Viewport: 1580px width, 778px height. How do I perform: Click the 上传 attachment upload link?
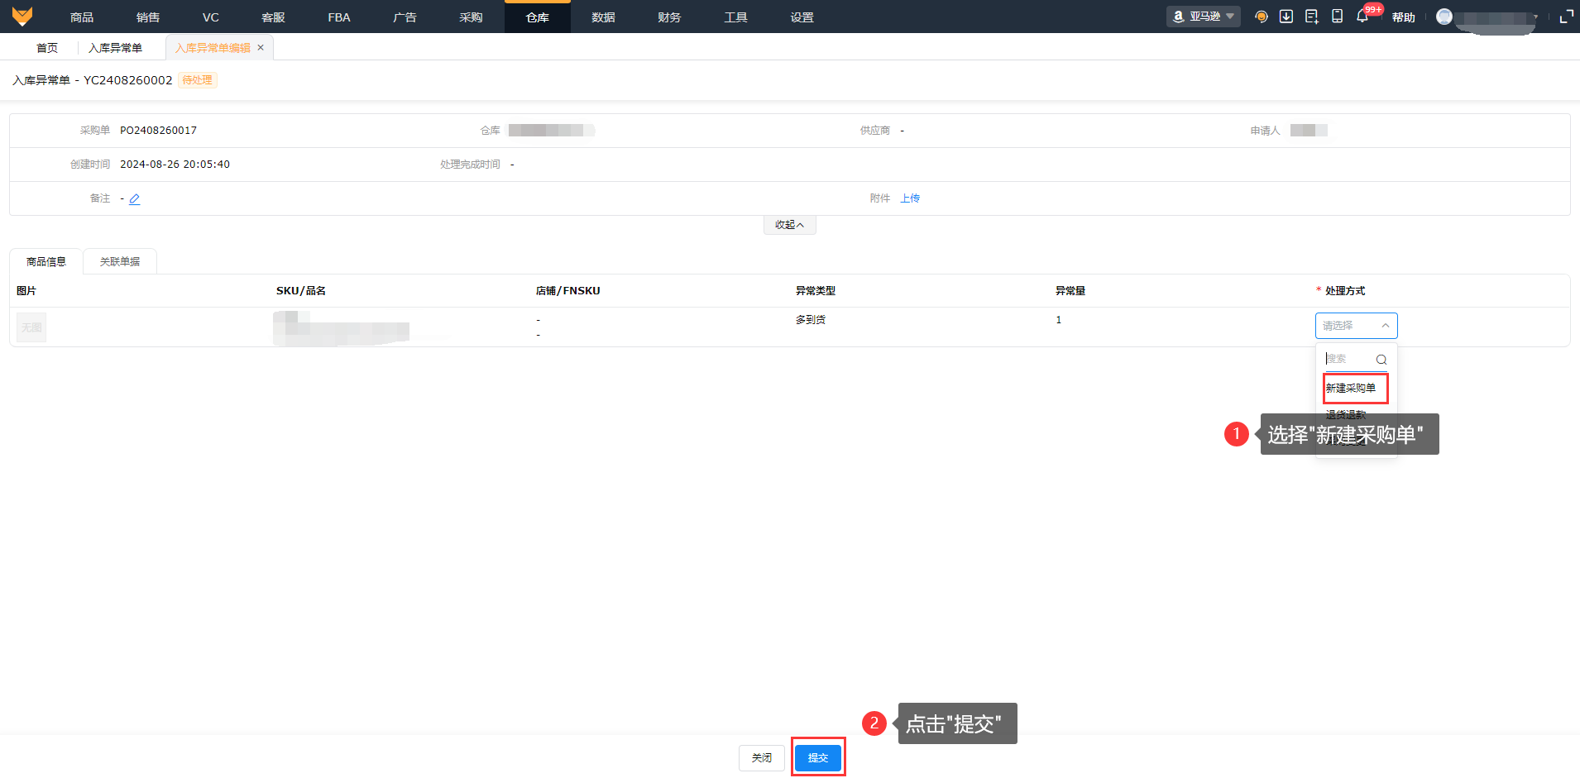[x=910, y=198]
